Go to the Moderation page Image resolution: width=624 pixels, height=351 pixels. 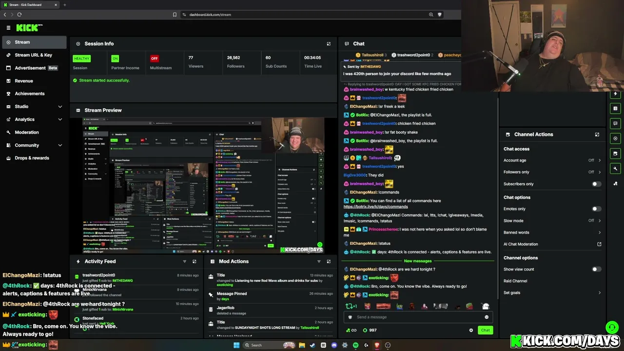pyautogui.click(x=34, y=132)
